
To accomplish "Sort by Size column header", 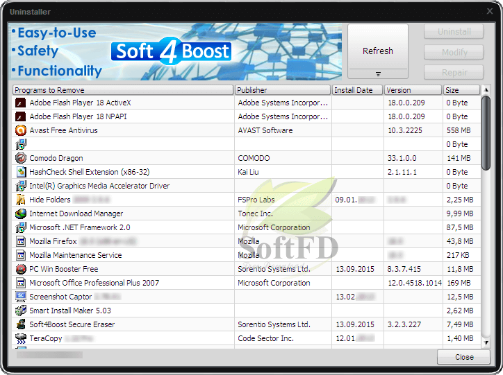I will pyautogui.click(x=461, y=90).
